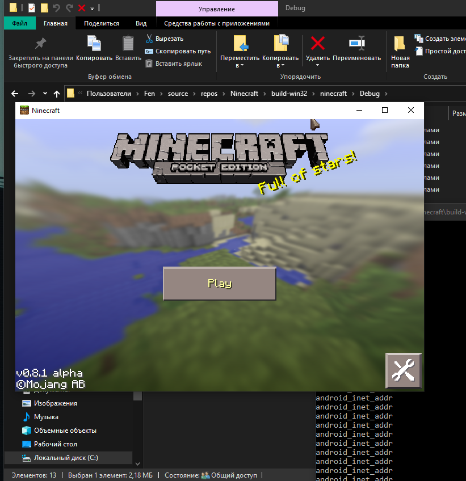
Task: Select Рабочий стол in navigation pane
Action: [x=55, y=444]
